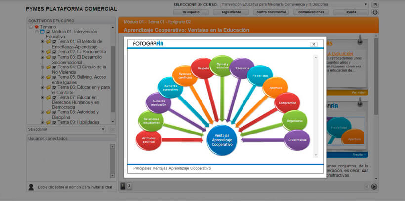Open the mi espacio menu

191,12
